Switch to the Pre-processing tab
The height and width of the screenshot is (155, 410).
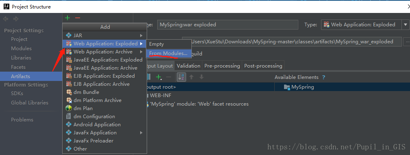[x=222, y=66]
